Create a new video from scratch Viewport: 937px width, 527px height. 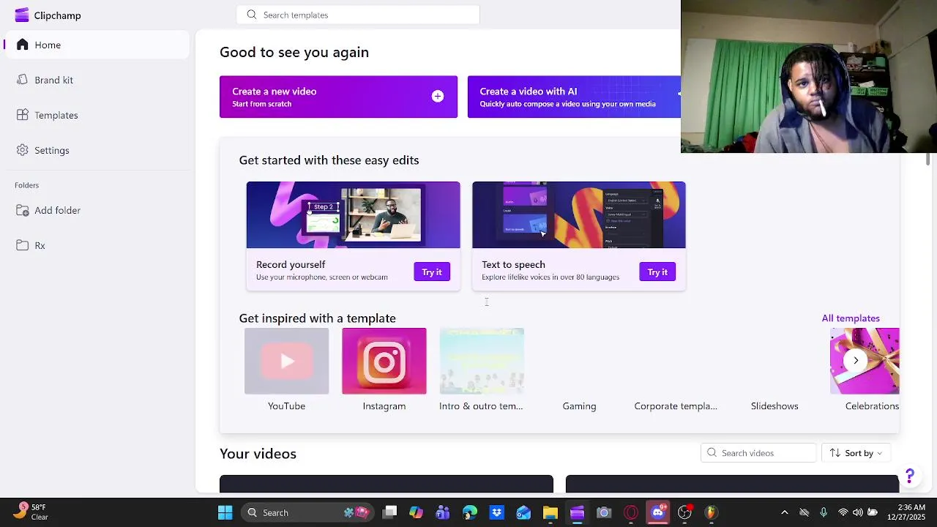pos(338,97)
